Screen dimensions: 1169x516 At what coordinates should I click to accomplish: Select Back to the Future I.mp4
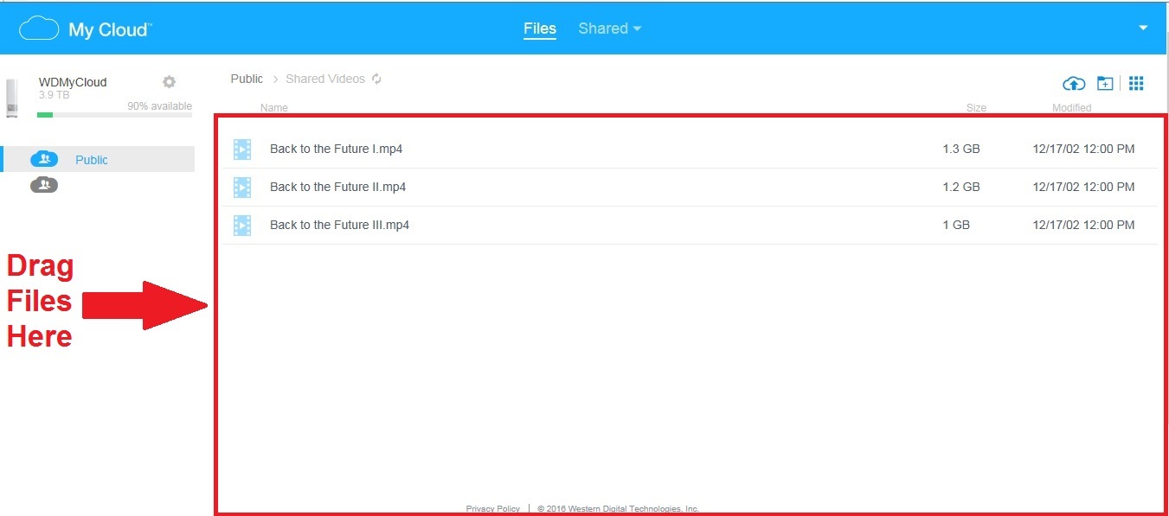pos(336,149)
